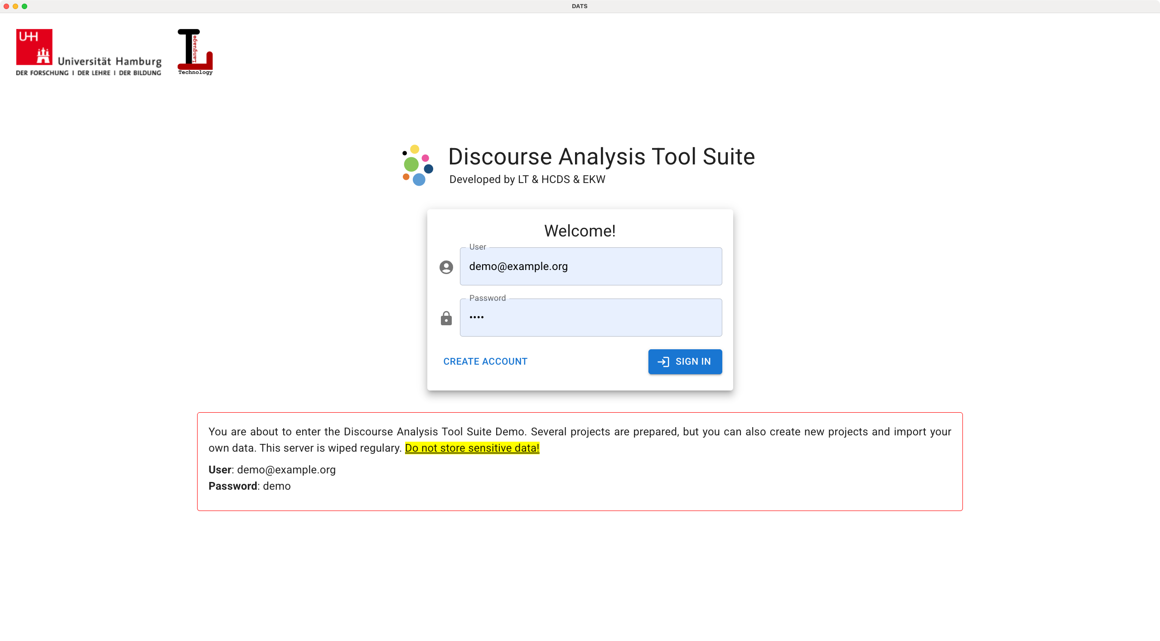
Task: Click the DATS colorful dots logo
Action: point(418,165)
